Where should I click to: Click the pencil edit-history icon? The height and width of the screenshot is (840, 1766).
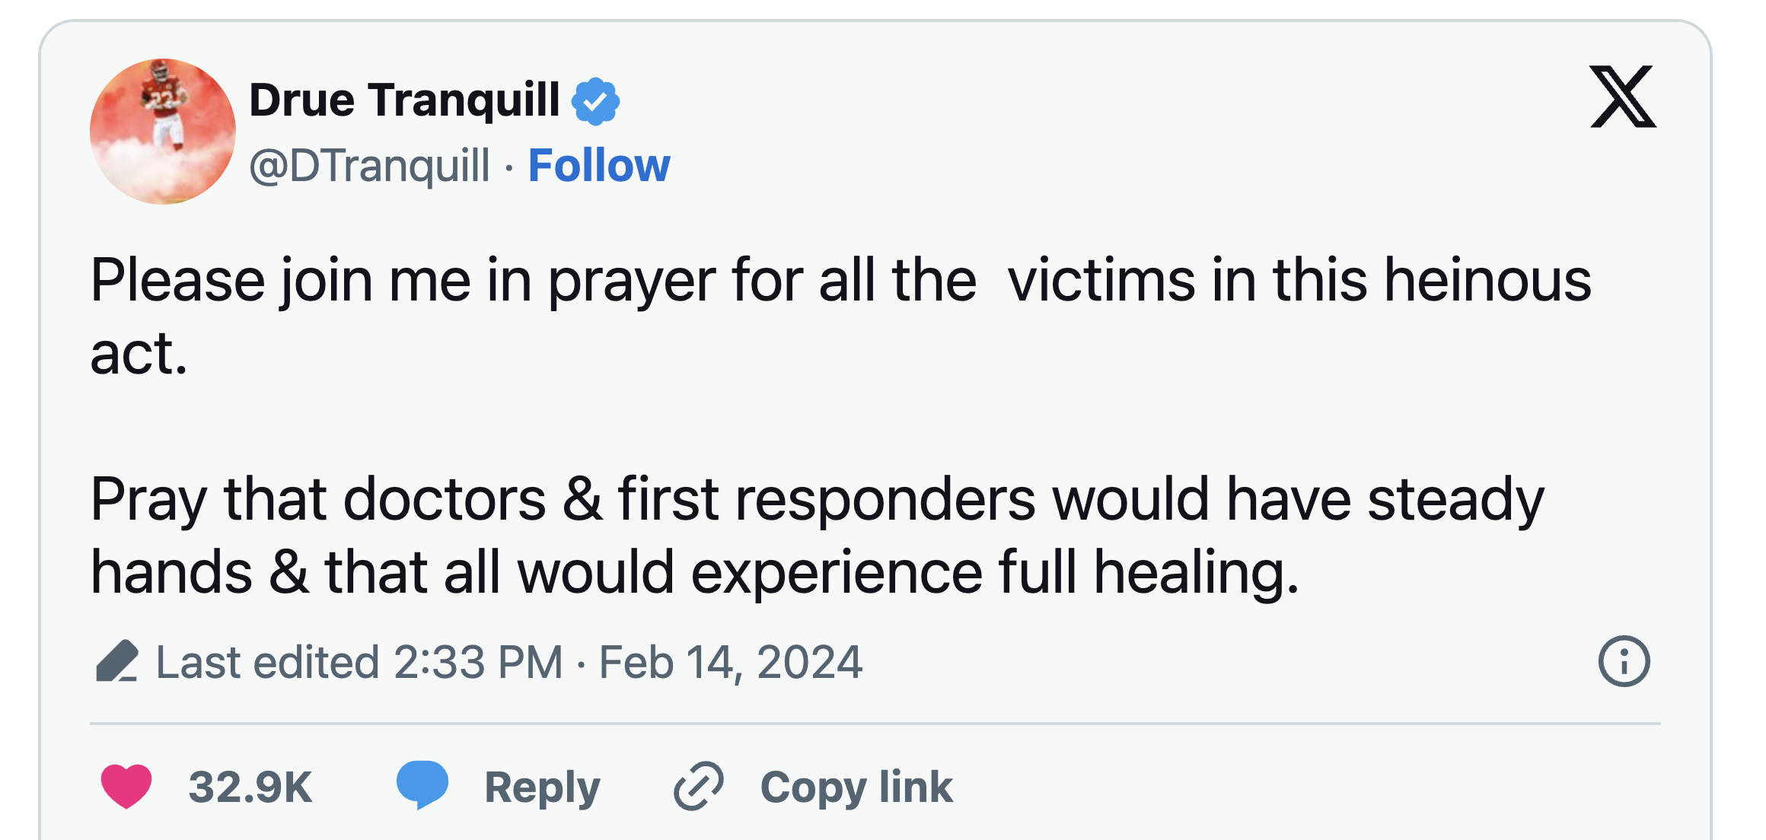click(x=116, y=661)
